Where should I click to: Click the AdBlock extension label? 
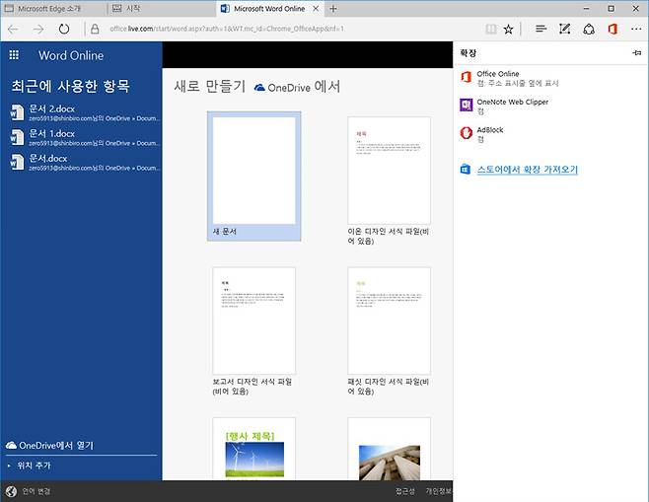(x=490, y=130)
